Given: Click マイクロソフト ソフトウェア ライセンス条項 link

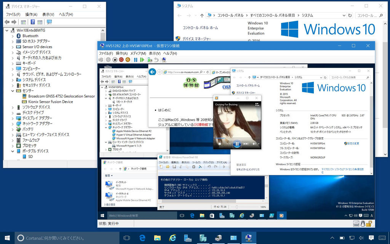Looking at the screenshot, I should coord(342,170).
